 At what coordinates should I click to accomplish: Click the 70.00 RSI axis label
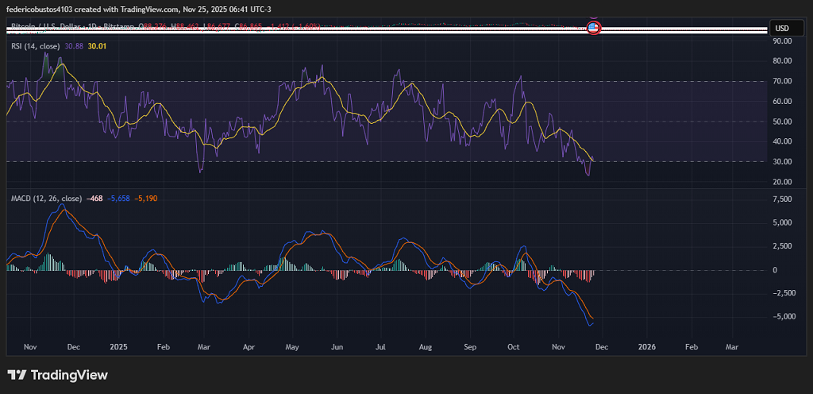tap(781, 81)
